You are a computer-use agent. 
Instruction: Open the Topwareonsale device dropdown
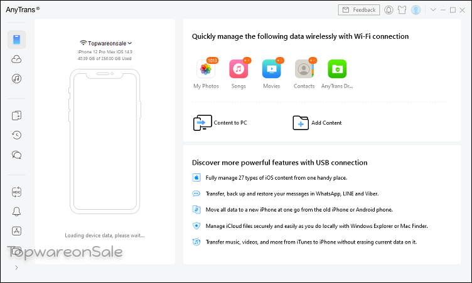coord(106,43)
